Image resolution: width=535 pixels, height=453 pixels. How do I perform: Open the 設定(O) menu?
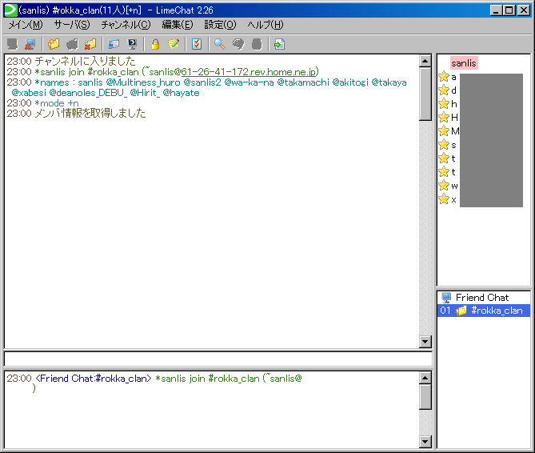pyautogui.click(x=220, y=25)
